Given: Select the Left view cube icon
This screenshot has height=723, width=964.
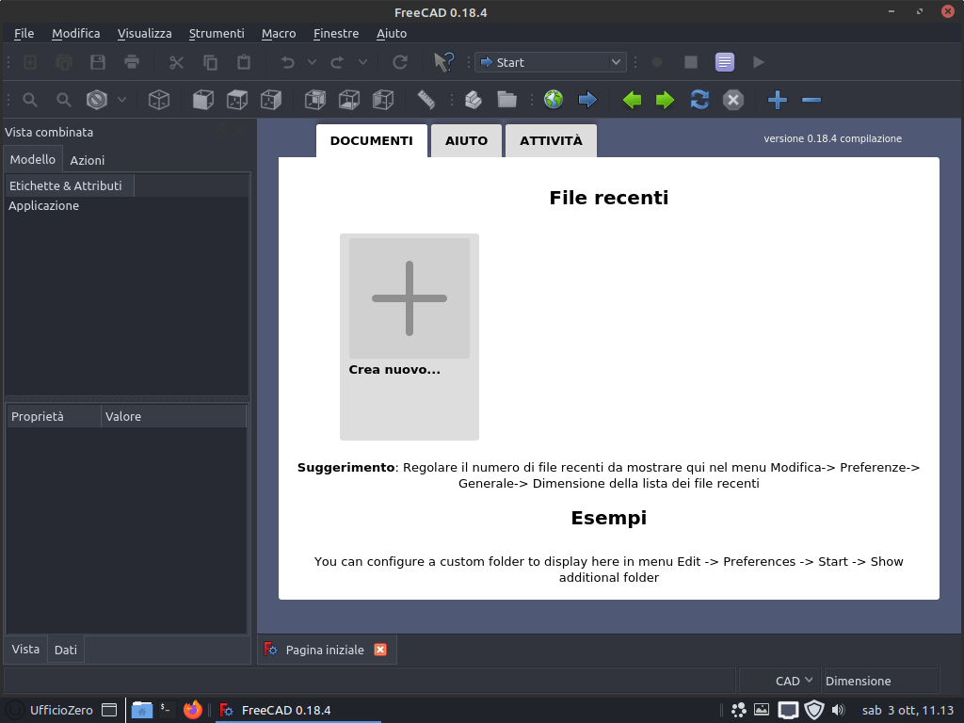Looking at the screenshot, I should coord(383,100).
